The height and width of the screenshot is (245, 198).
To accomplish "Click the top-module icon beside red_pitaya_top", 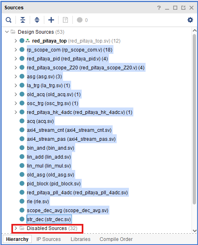I will point(28,41).
